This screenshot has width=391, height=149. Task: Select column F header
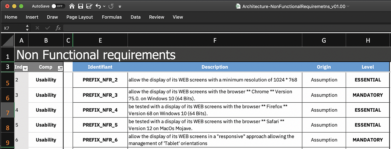[x=215, y=40]
